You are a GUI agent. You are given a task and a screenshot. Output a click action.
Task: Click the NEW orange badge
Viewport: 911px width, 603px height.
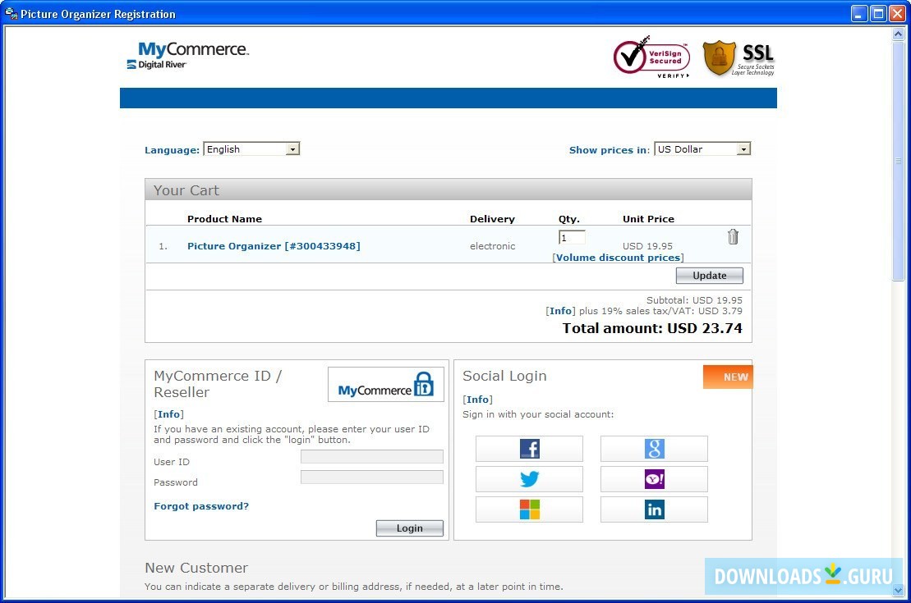pos(728,377)
